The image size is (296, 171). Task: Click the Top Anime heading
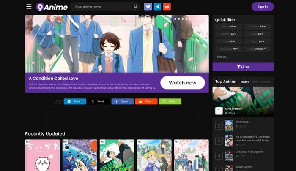point(225,81)
